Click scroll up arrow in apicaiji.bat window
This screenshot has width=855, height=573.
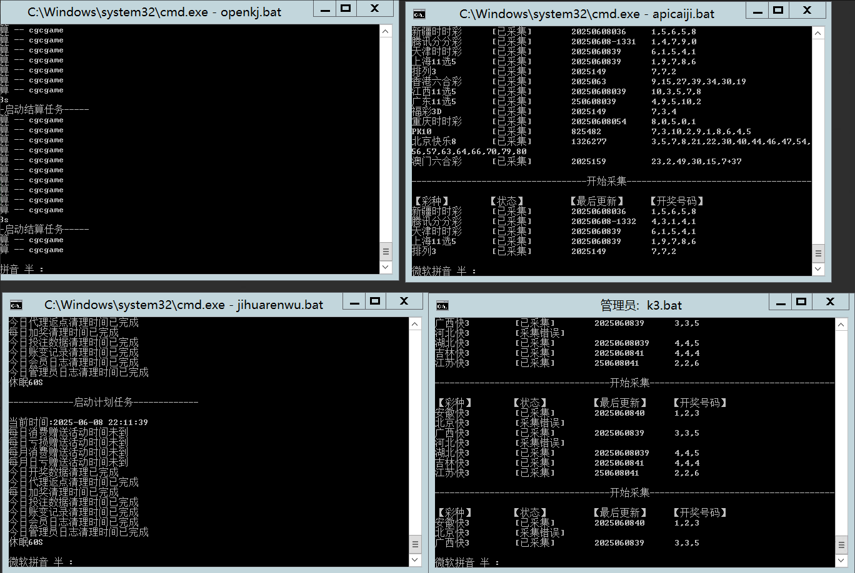(x=818, y=32)
